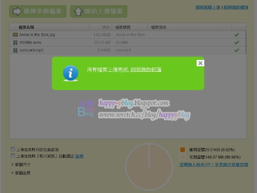Image resolution: width=257 pixels, height=193 pixels.
Task: Click the film icon beside Wildlife.wmv
Action: (15, 42)
